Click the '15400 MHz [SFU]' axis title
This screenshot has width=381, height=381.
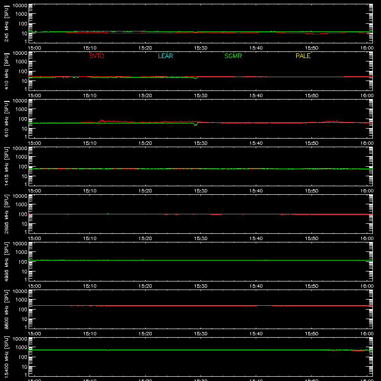[x=7, y=357]
